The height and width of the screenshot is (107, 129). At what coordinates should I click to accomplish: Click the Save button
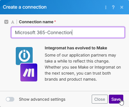(x=116, y=99)
